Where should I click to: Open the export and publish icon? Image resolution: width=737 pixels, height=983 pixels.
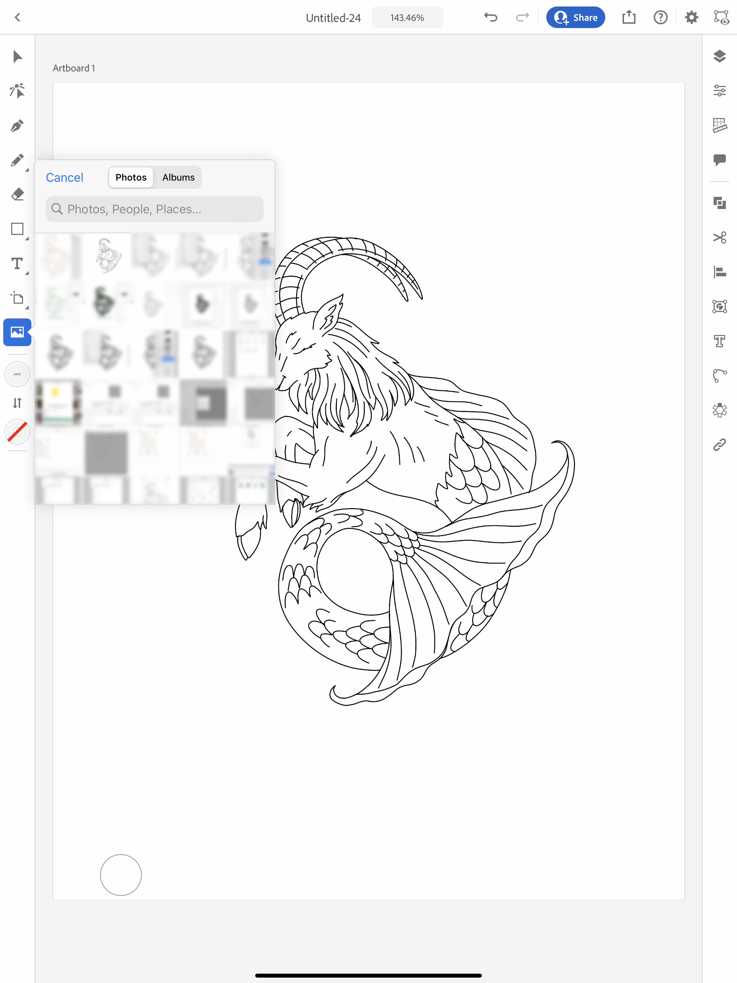point(629,17)
